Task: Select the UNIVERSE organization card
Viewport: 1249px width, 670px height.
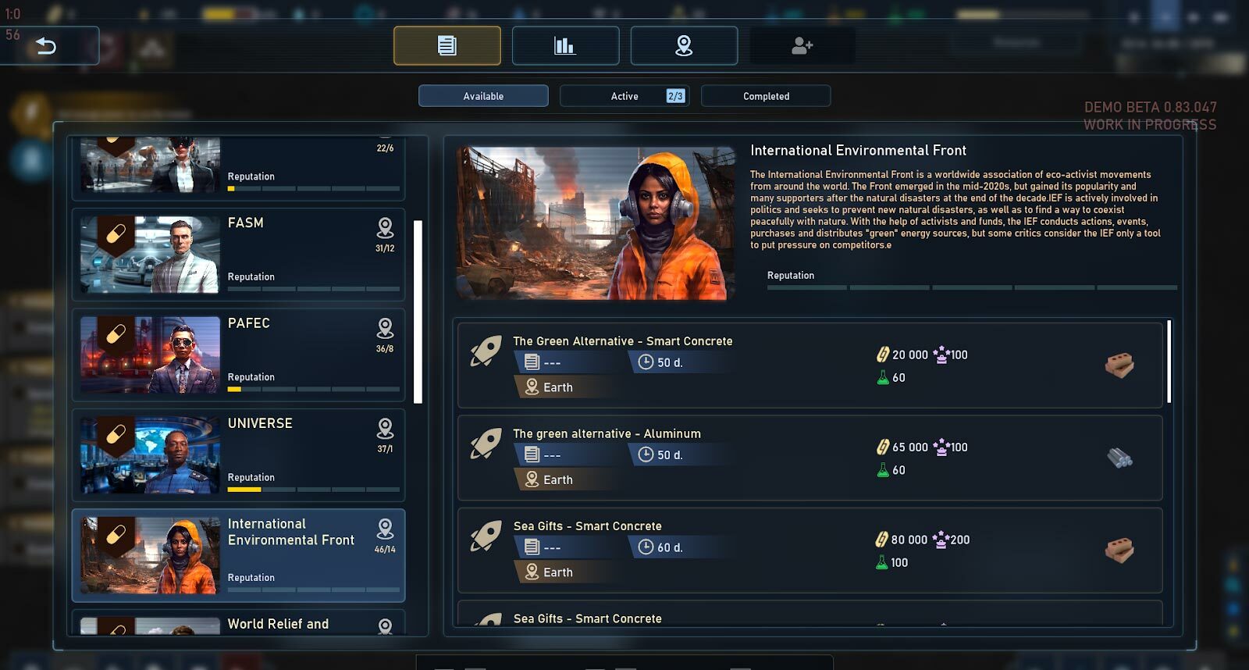Action: point(238,455)
